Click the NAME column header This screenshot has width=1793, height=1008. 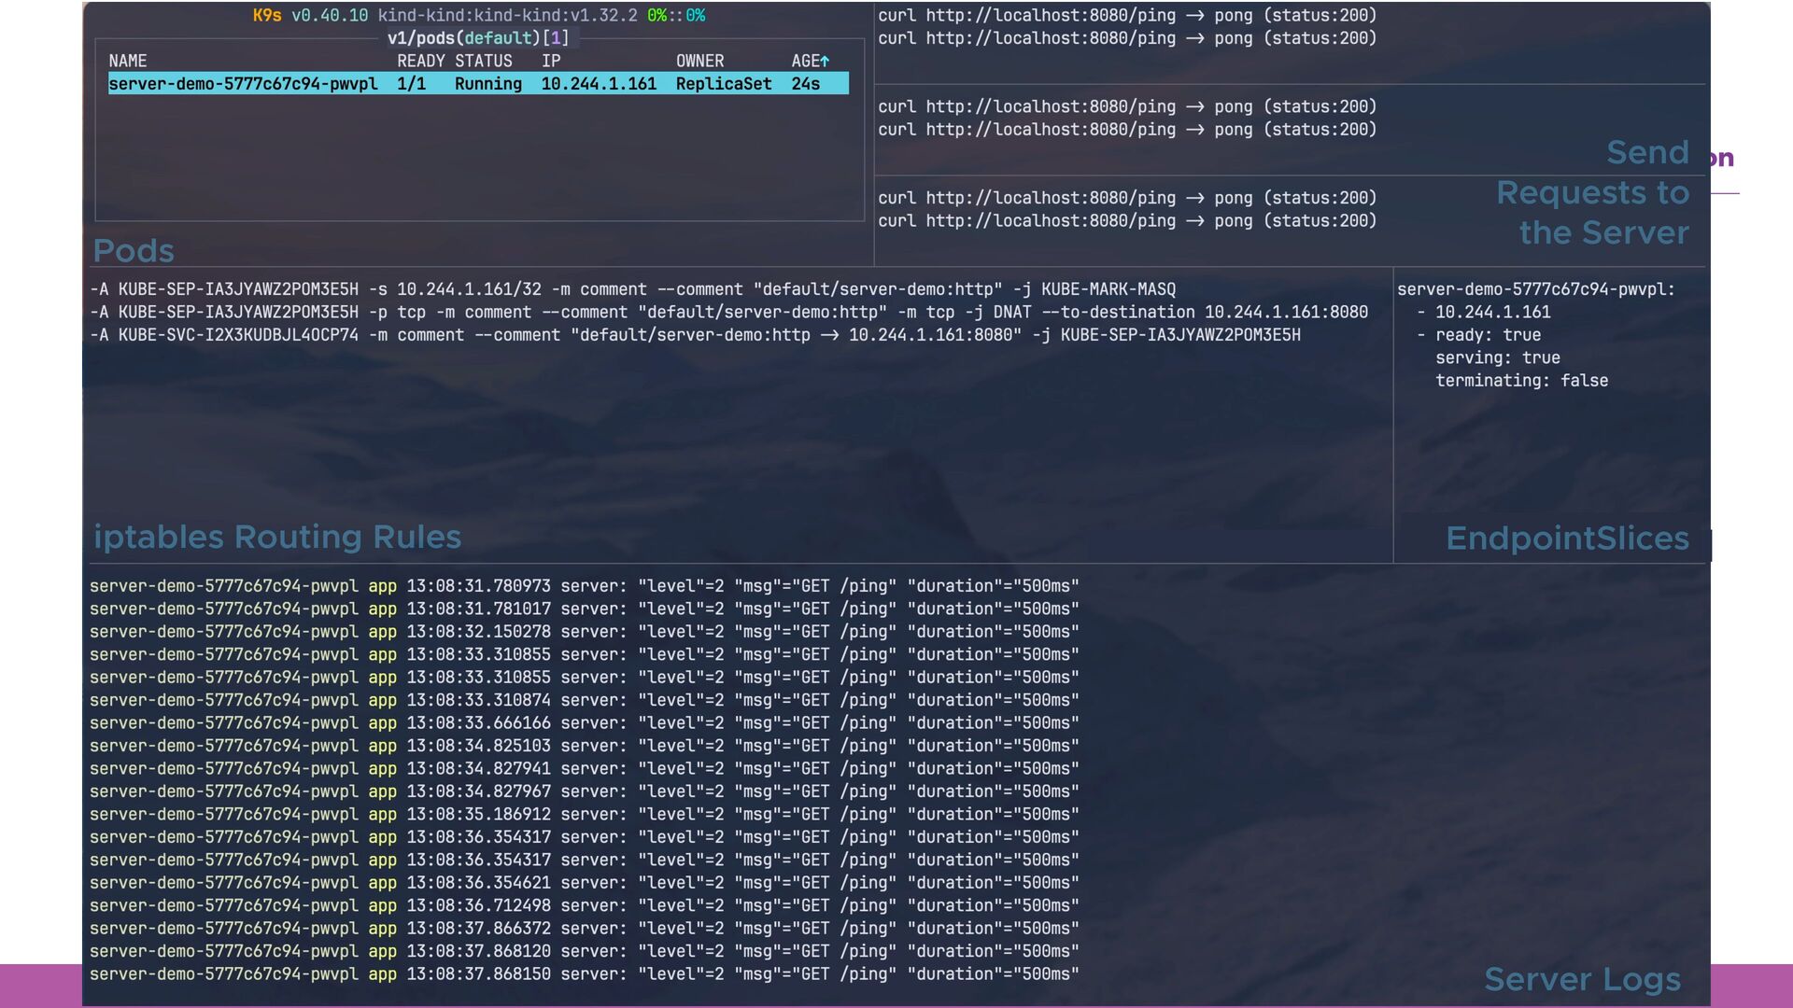[128, 62]
